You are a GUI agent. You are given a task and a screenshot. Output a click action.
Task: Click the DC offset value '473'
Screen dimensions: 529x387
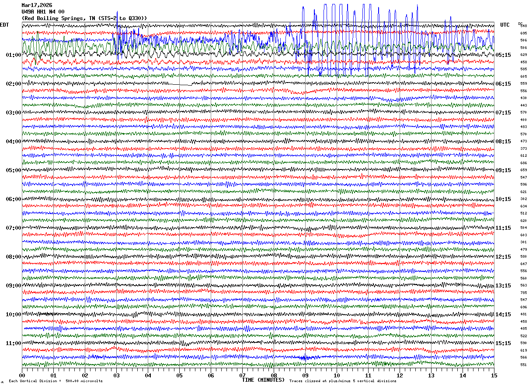pos(523,142)
